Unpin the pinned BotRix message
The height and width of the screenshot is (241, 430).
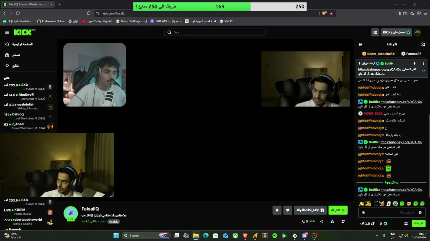(x=414, y=63)
